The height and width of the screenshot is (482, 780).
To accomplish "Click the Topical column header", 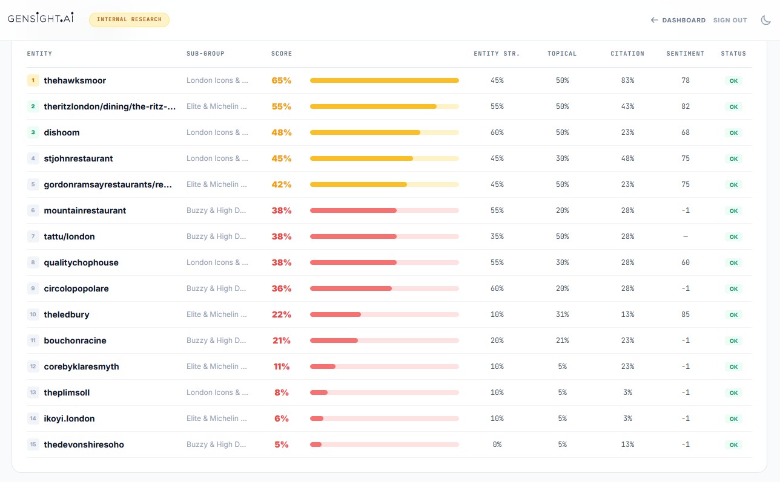I will (x=562, y=54).
